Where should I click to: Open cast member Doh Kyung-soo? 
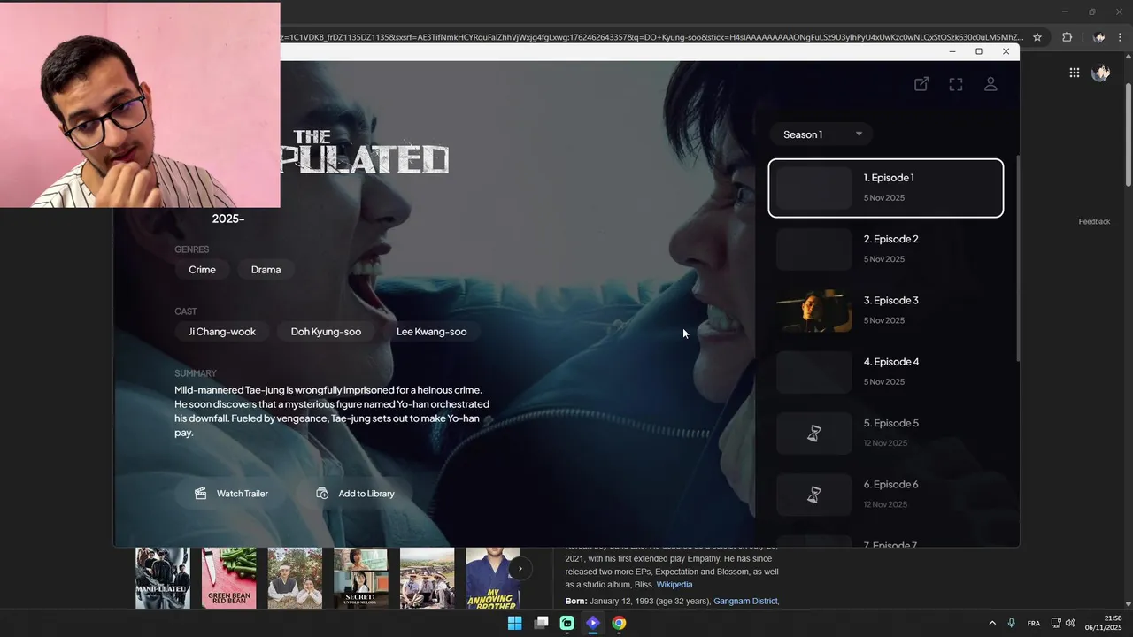click(x=326, y=332)
